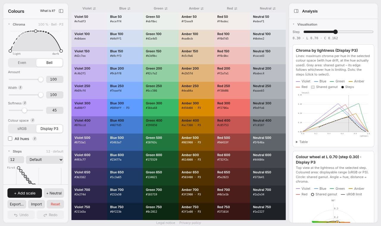Open Green column adjustment settings icon

point(166,9)
